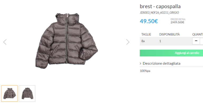
Task: Click the TAGLIE column header
Action: (146, 34)
